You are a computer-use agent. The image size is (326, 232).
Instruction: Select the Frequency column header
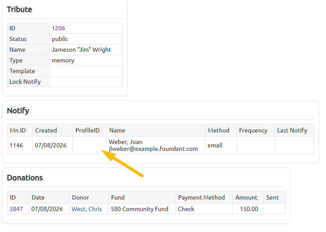[255, 130]
